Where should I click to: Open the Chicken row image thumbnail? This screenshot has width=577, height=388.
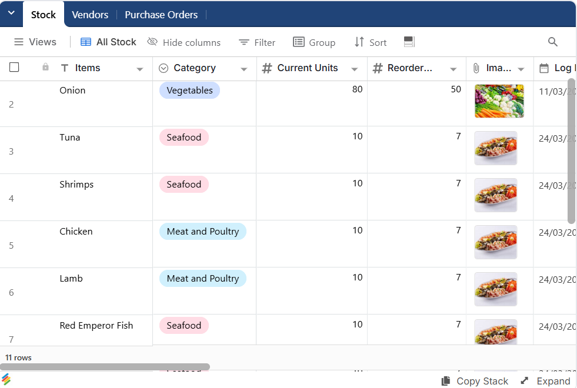496,242
